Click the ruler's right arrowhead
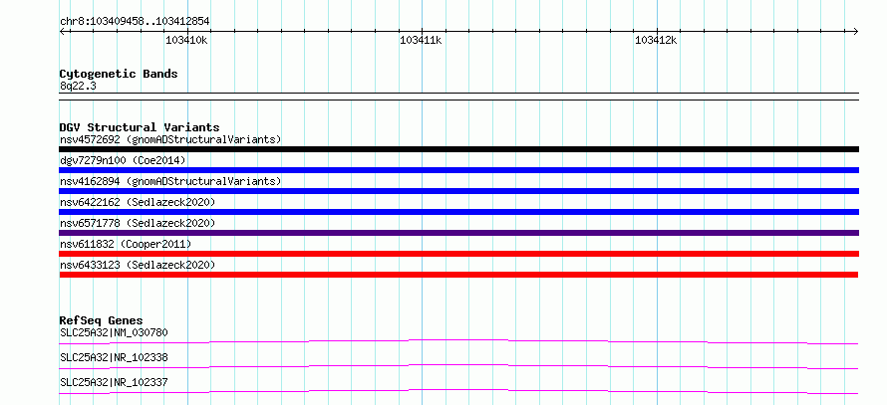This screenshot has height=405, width=887. (x=855, y=31)
